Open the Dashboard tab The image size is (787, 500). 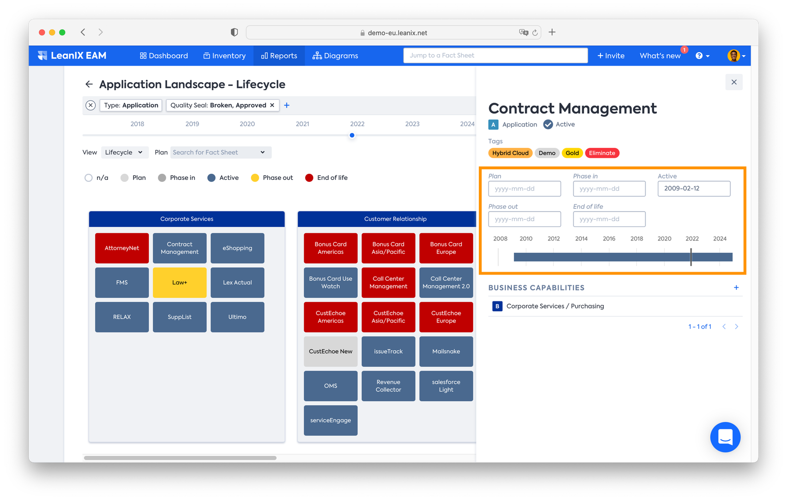(164, 56)
